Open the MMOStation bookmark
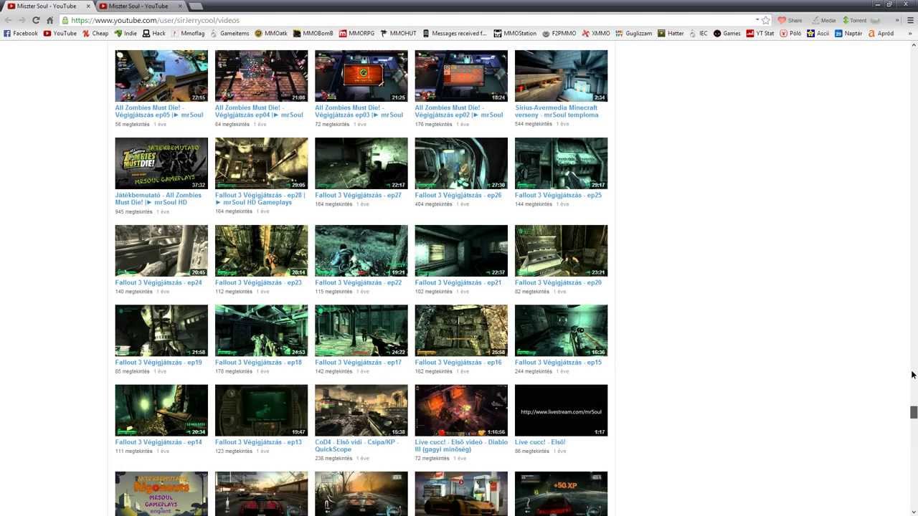 (515, 33)
